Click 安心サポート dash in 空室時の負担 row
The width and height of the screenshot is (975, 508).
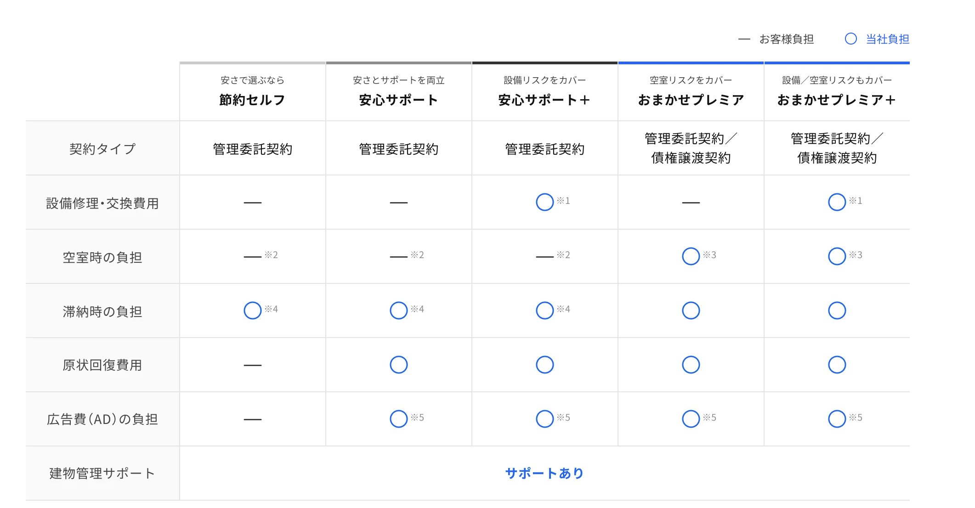[398, 257]
